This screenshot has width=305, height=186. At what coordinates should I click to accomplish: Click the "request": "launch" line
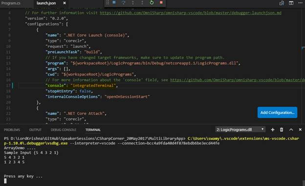(x=68, y=46)
